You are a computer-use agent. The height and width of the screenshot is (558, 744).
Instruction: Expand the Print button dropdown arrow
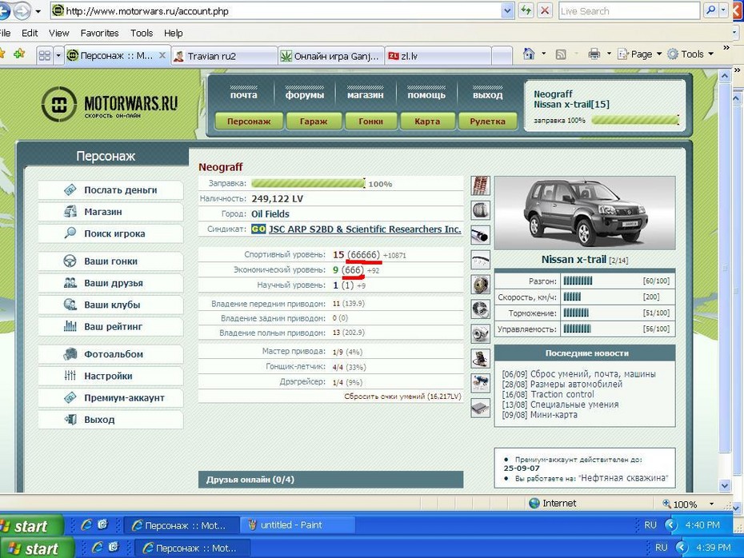coord(609,54)
